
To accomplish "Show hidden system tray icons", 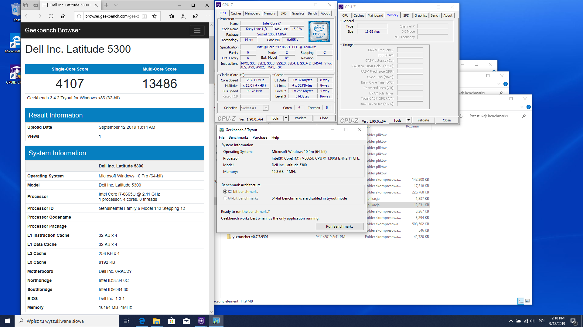I will tap(511, 321).
